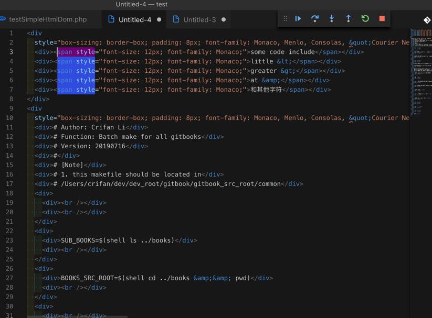Open the Untitled-3 tab
Image resolution: width=432 pixels, height=318 pixels.
[x=199, y=19]
